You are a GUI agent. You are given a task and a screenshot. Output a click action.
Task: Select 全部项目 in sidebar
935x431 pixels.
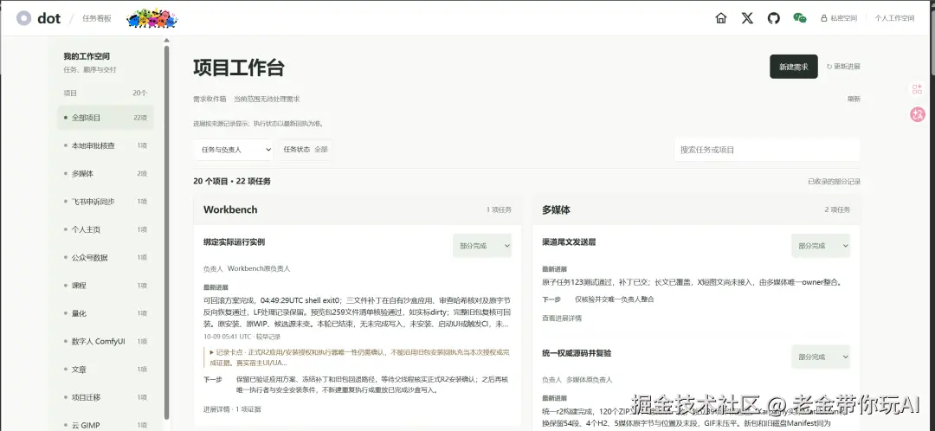click(x=106, y=118)
